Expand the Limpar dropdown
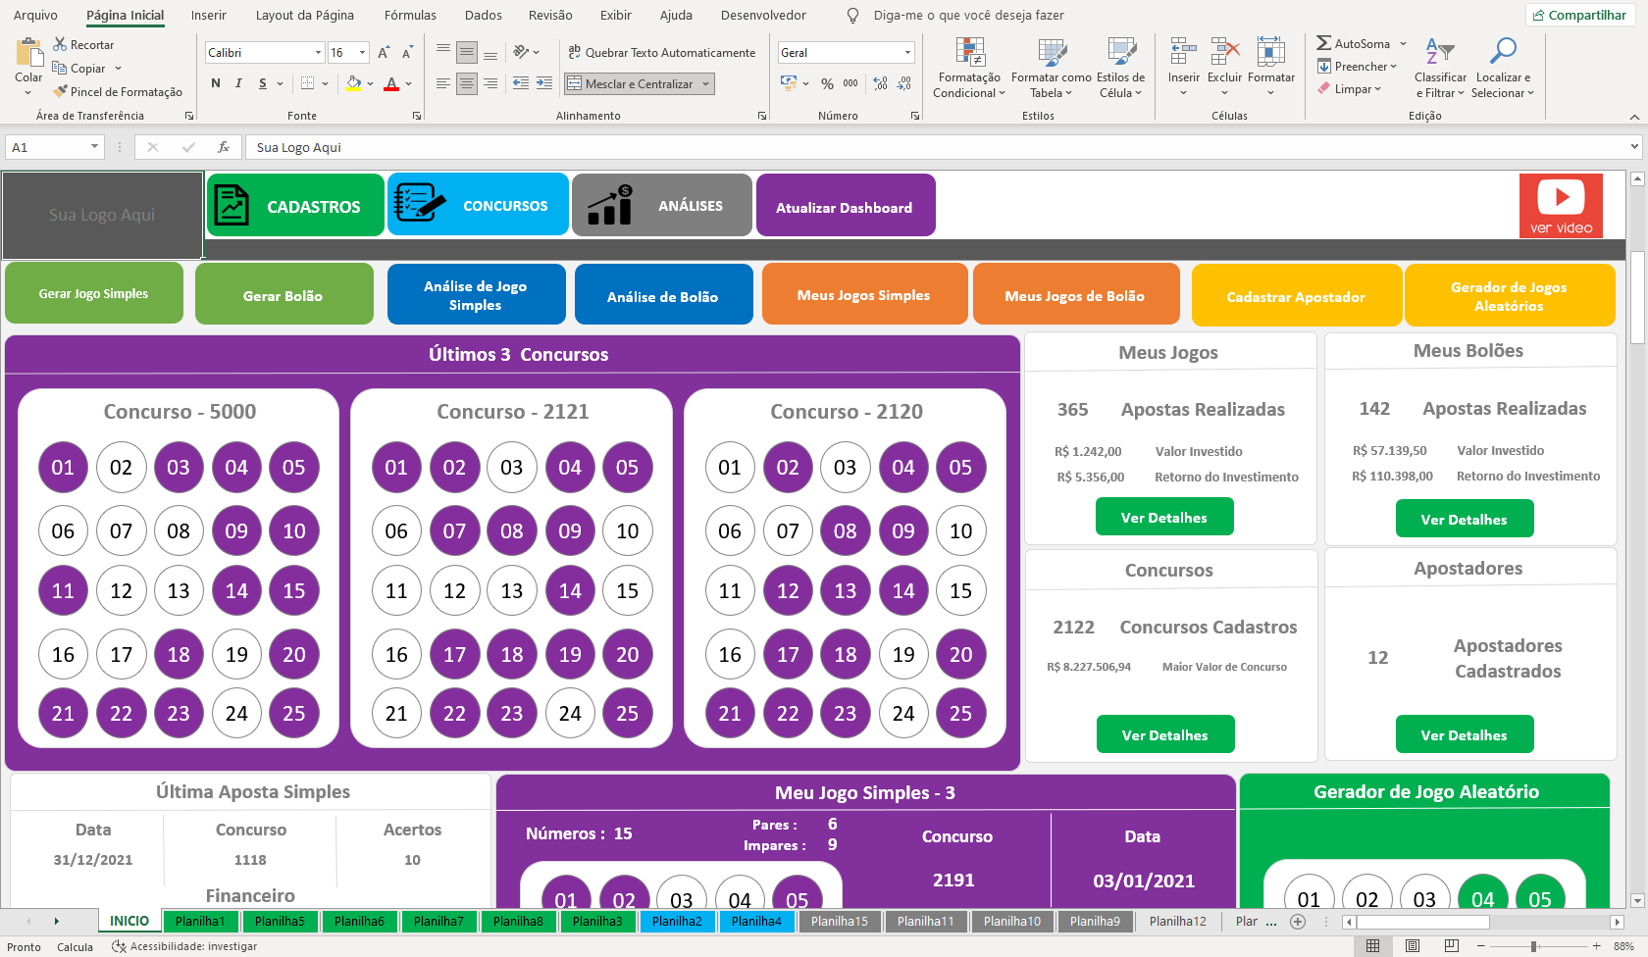 click(x=1377, y=89)
